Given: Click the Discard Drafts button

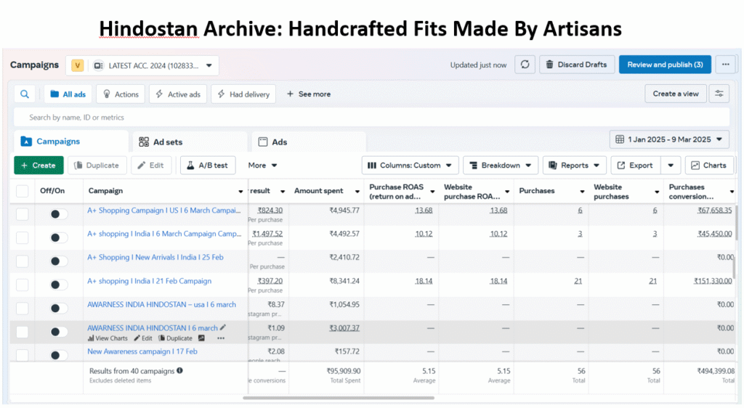Looking at the screenshot, I should click(576, 65).
